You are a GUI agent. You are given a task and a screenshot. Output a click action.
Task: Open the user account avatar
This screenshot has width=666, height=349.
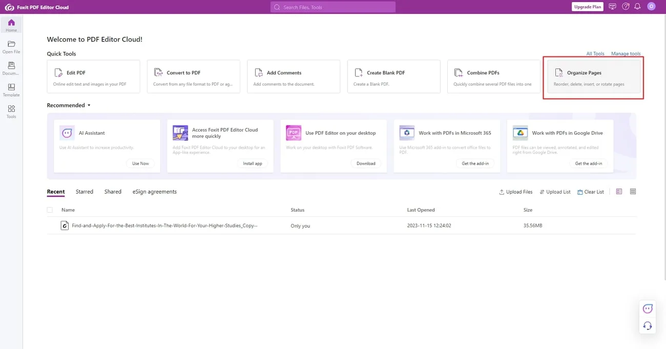click(651, 7)
